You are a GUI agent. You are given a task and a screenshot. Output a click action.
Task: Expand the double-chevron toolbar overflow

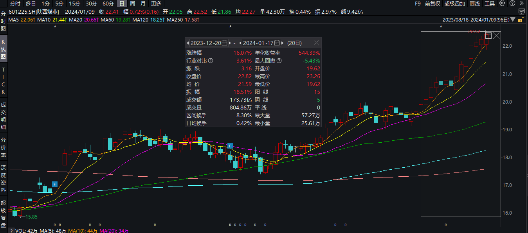click(x=521, y=4)
